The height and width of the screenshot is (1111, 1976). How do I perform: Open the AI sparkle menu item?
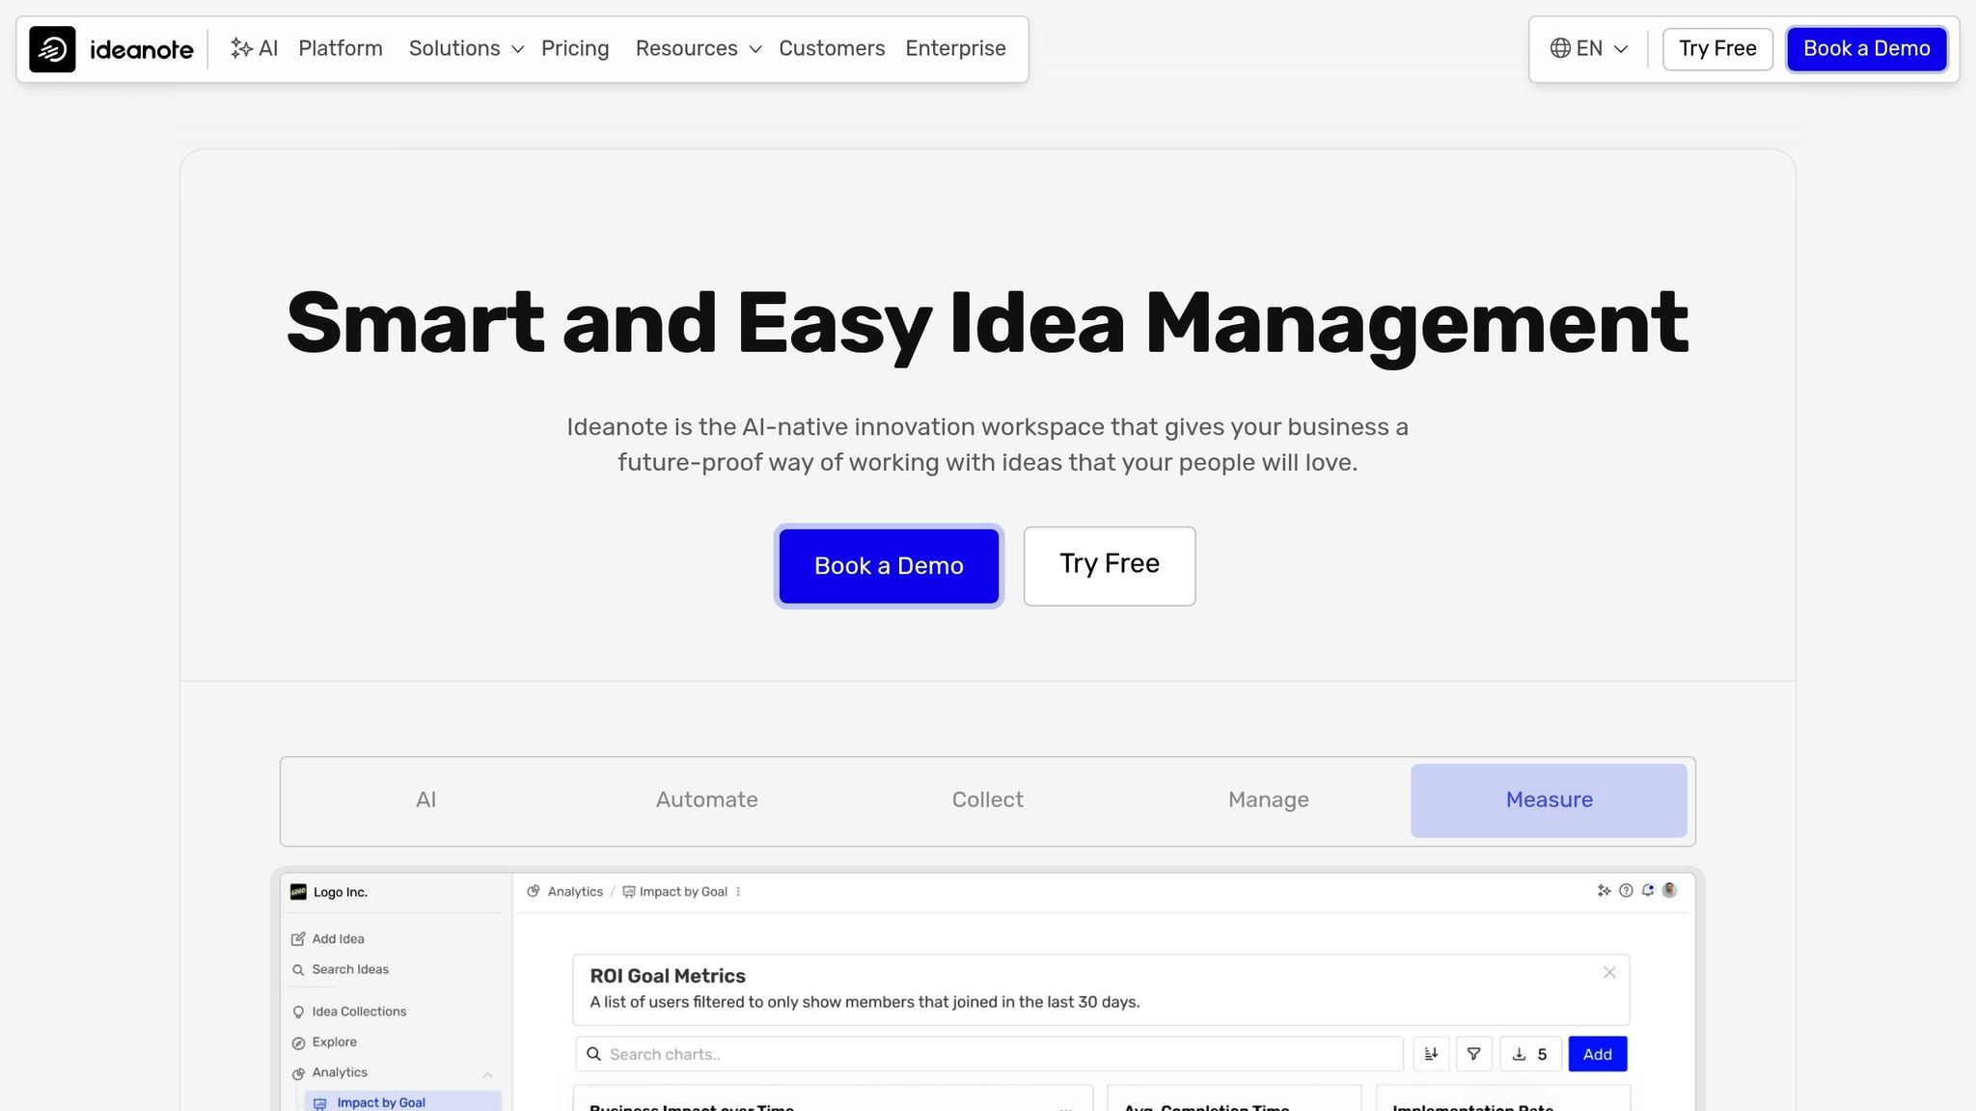254,49
